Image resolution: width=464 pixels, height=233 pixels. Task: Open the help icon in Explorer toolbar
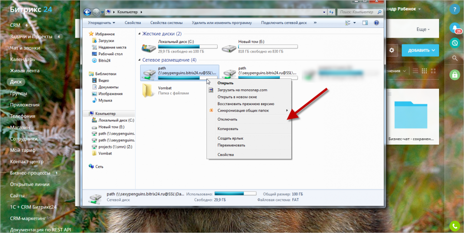coord(376,23)
